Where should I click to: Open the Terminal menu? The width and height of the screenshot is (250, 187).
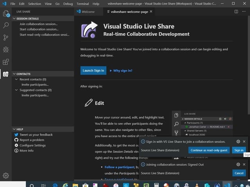[x=82, y=4]
